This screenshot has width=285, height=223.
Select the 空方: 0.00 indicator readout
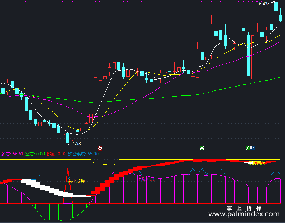pos(35,154)
